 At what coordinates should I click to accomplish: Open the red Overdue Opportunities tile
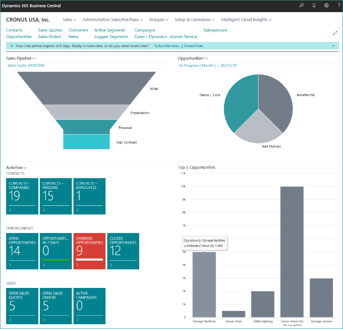(x=90, y=251)
